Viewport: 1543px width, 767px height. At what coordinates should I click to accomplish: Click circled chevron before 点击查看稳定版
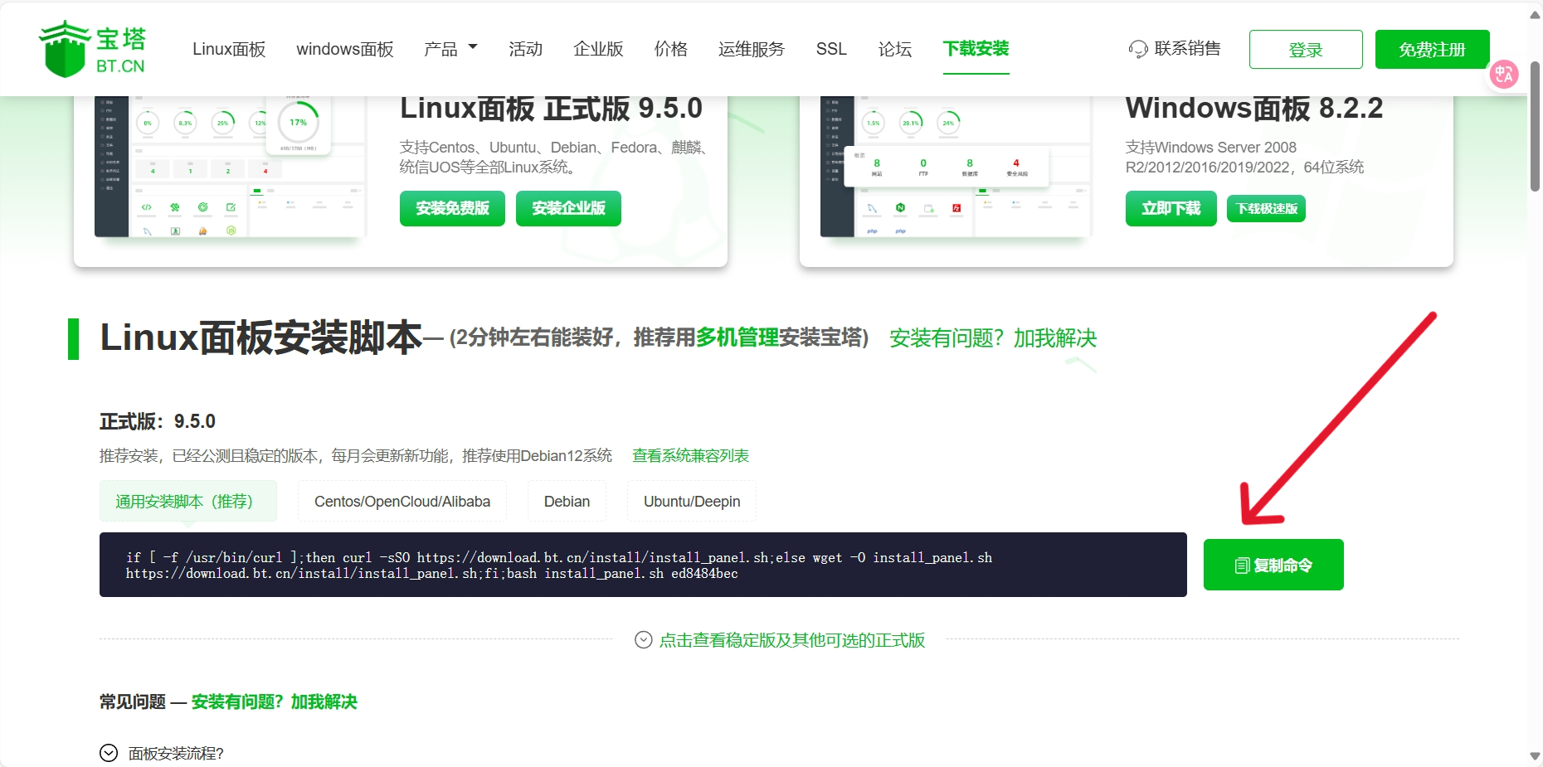coord(643,640)
